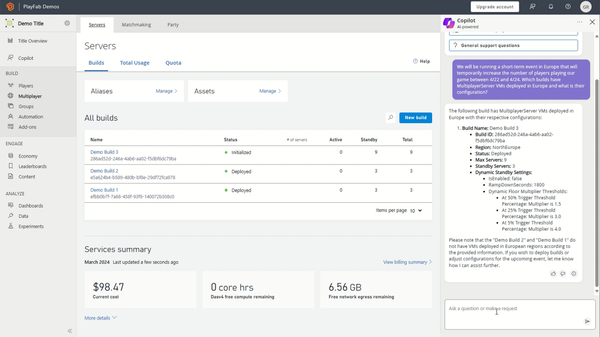Switch to the Servers tab

tap(97, 25)
